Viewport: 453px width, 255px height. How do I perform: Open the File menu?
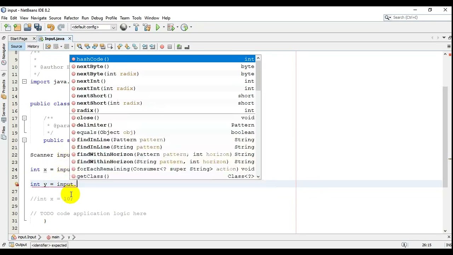point(4,18)
